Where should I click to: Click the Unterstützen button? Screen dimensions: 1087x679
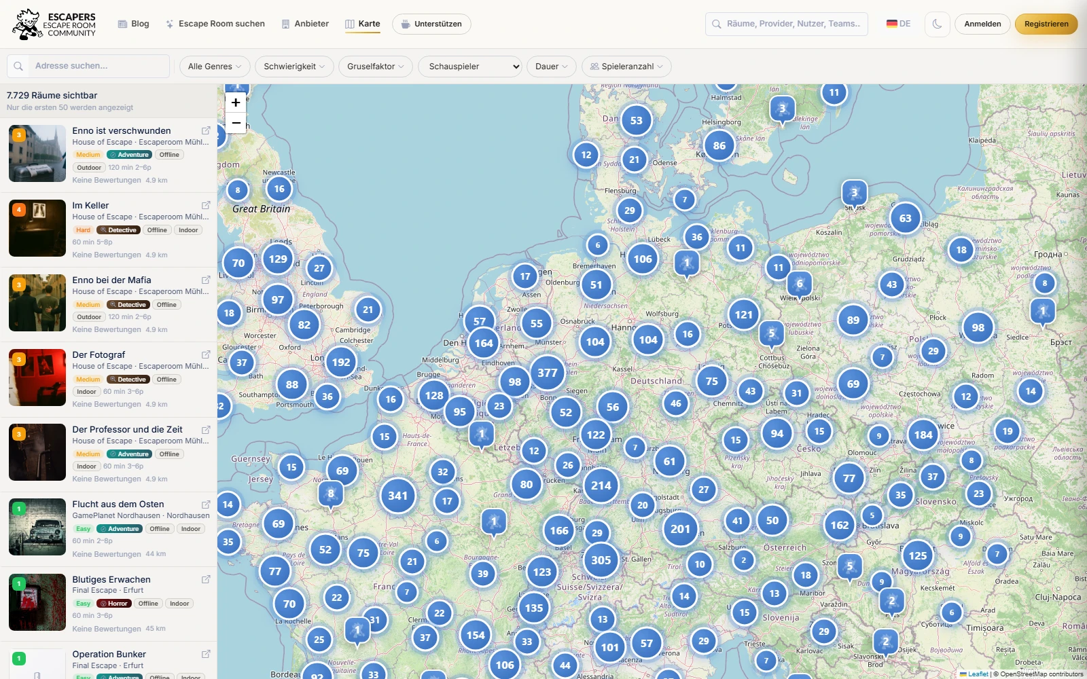[x=431, y=24]
